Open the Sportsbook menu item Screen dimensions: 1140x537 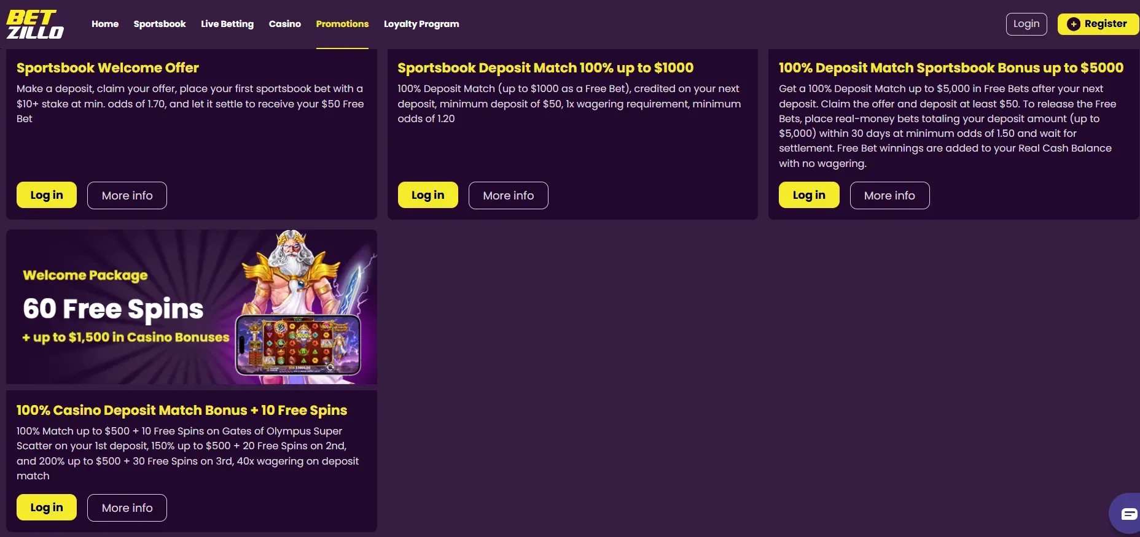(x=160, y=24)
